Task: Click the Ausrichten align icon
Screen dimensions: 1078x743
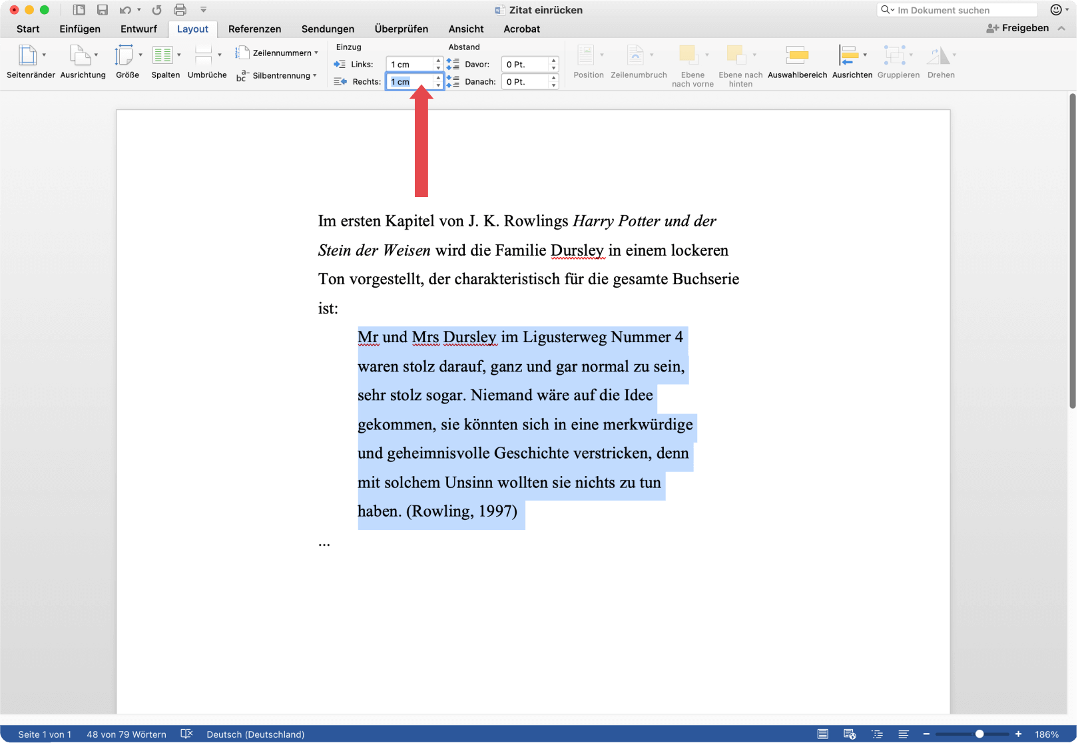Action: (848, 55)
